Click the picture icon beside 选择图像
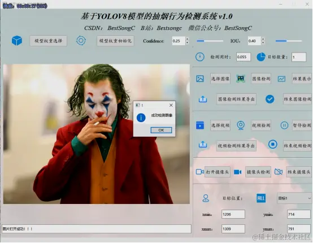The image size is (313, 243). click(200, 79)
